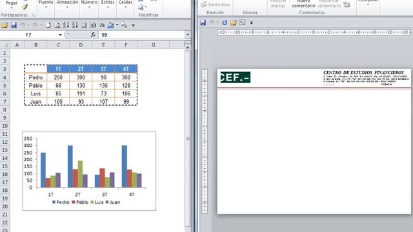Click Word's blue Repeat arrow icon

(x=225, y=23)
